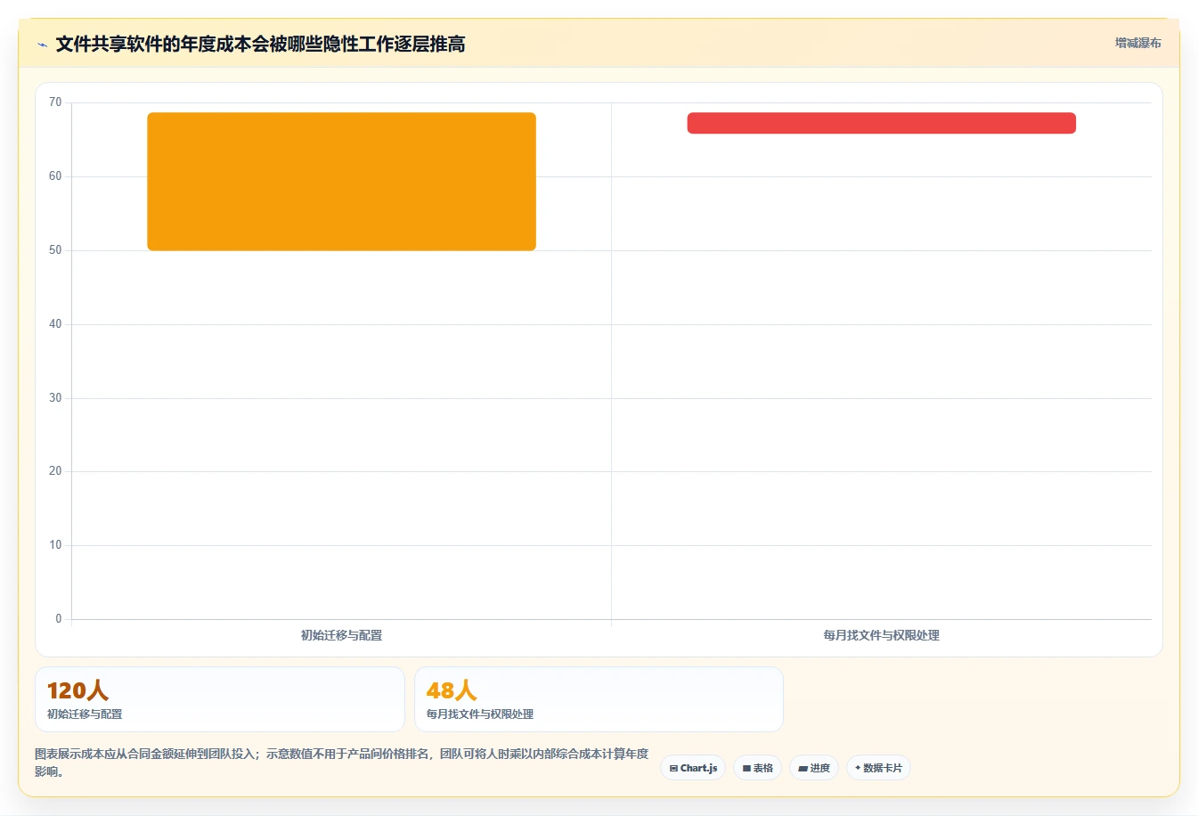The width and height of the screenshot is (1198, 816).
Task: Click y-axis value 50
Action: [55, 250]
